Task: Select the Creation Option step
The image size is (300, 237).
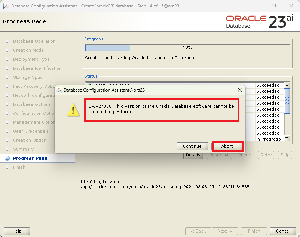Action: tap(30, 140)
